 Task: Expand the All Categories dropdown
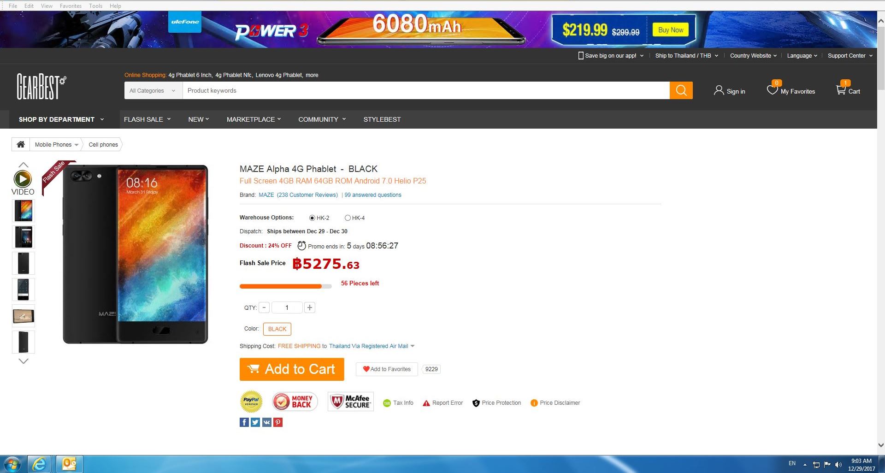click(x=153, y=90)
